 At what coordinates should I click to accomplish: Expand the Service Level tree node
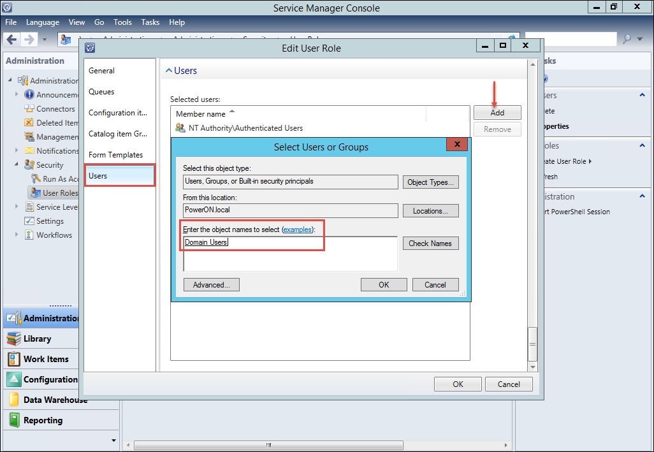(17, 207)
